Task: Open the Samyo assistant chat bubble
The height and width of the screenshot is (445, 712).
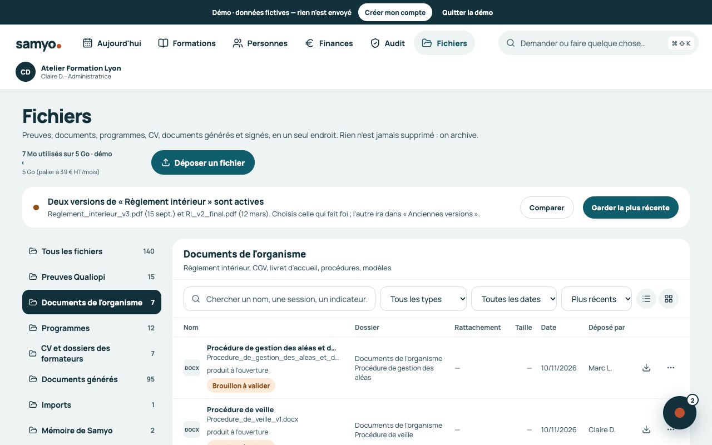Action: pos(680,413)
